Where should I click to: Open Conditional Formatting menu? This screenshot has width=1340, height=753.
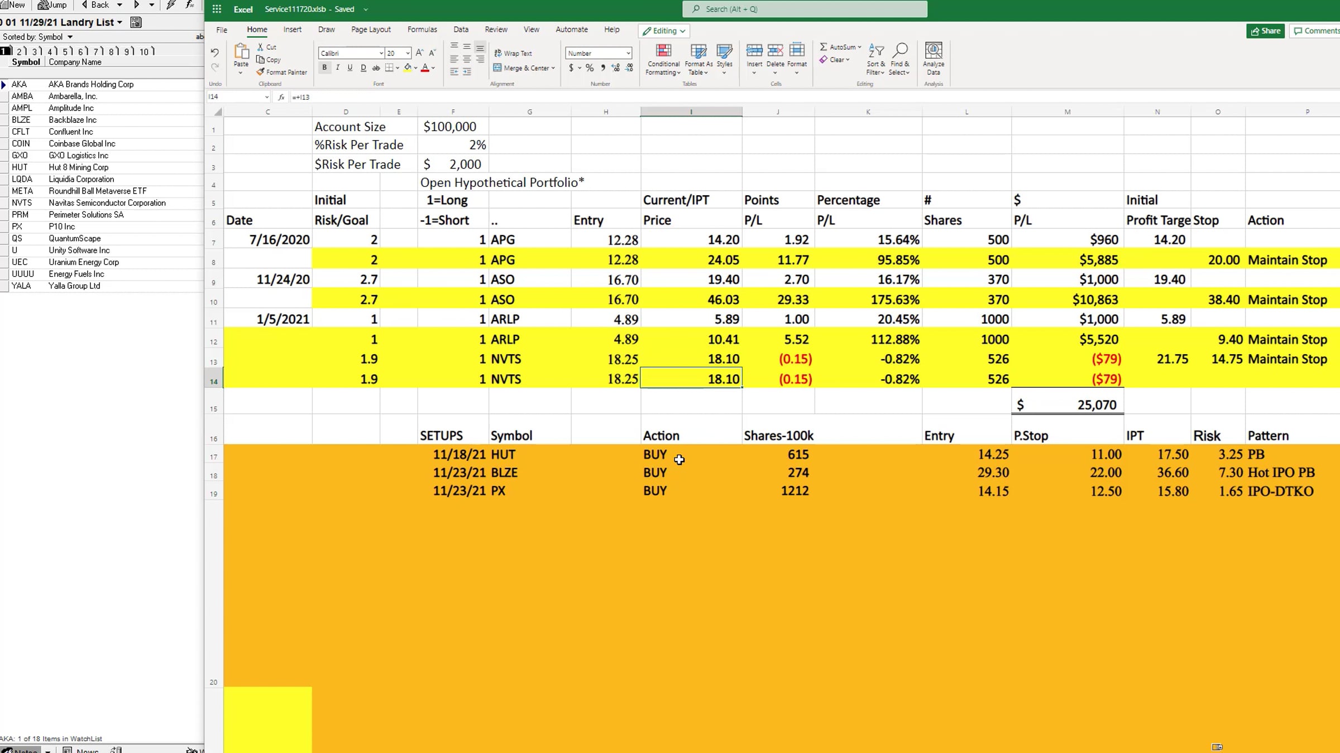tap(663, 59)
